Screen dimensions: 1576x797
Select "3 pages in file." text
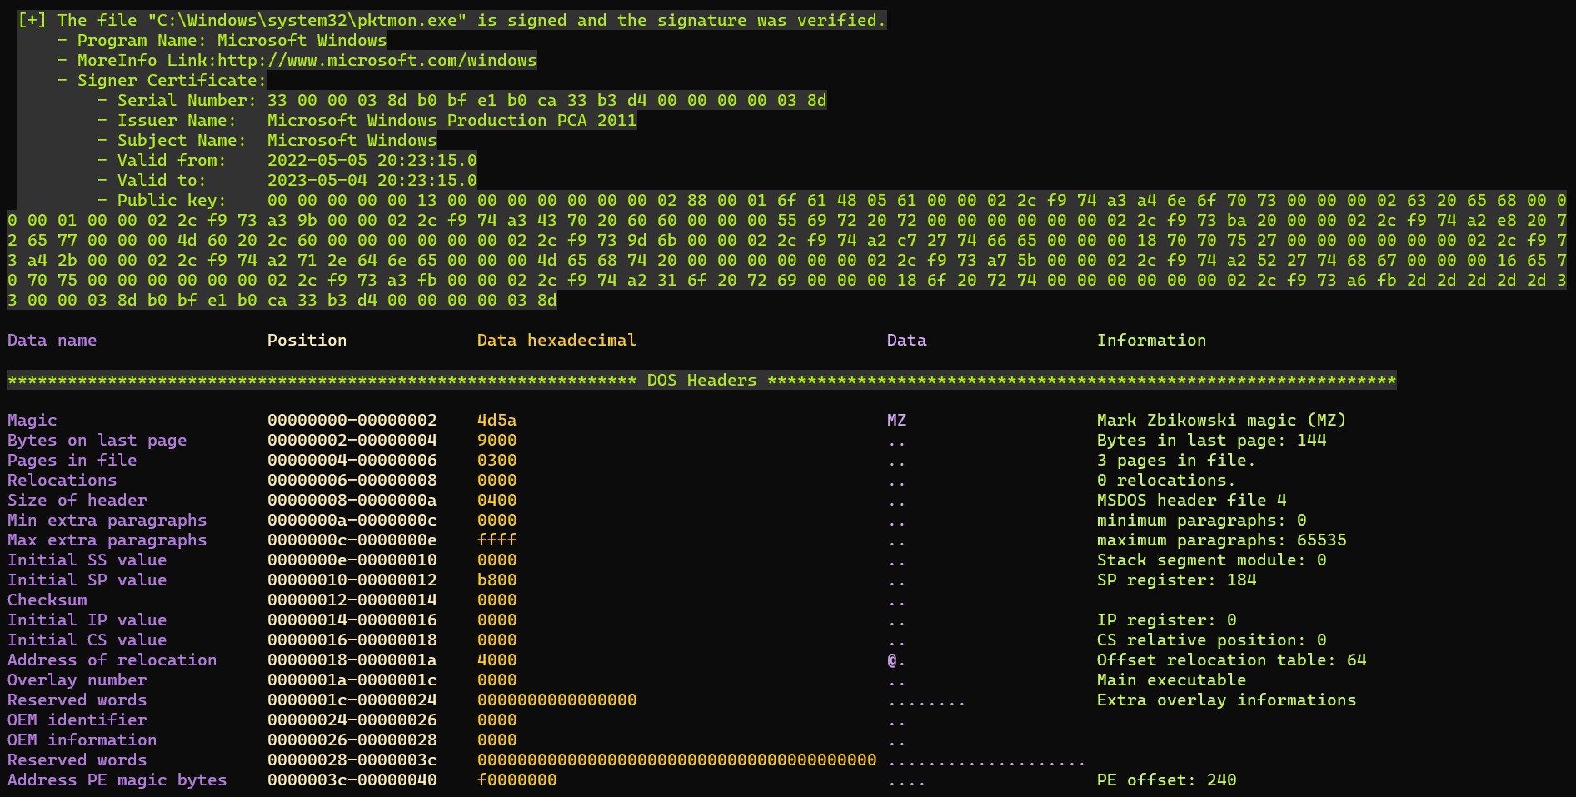[1176, 461]
